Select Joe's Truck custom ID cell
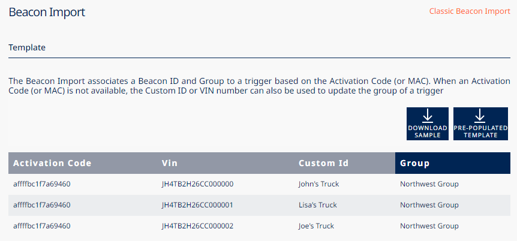The image size is (517, 241). [316, 226]
